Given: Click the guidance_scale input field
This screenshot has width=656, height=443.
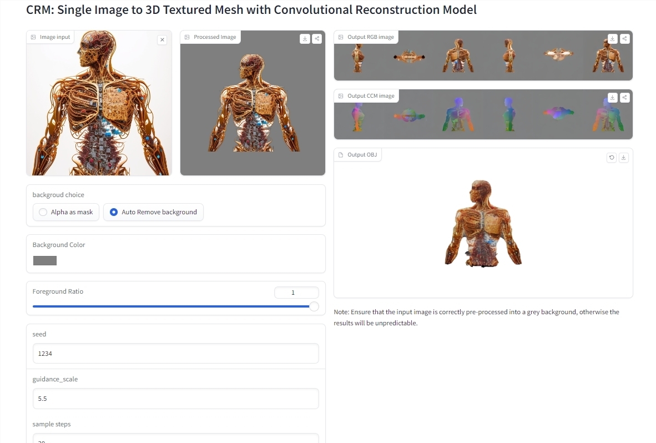Looking at the screenshot, I should pyautogui.click(x=176, y=399).
